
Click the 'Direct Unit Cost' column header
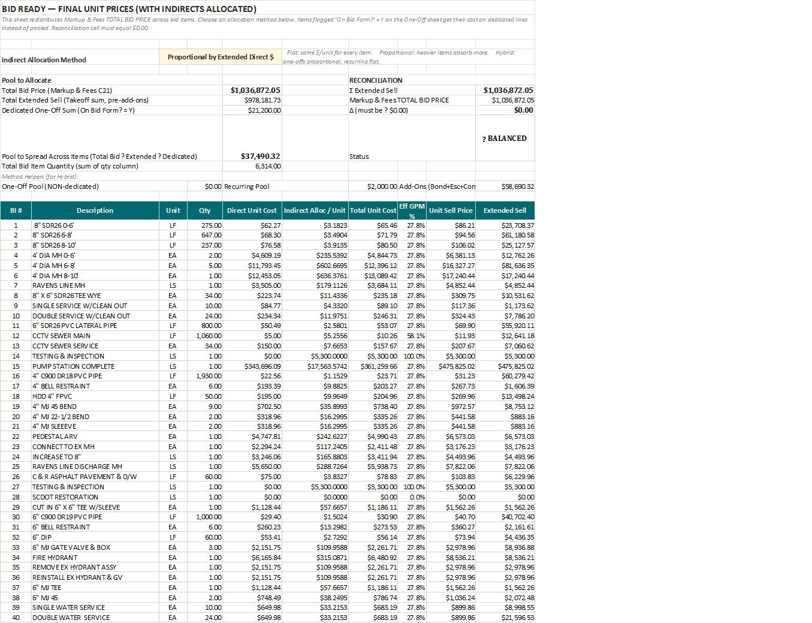252,210
